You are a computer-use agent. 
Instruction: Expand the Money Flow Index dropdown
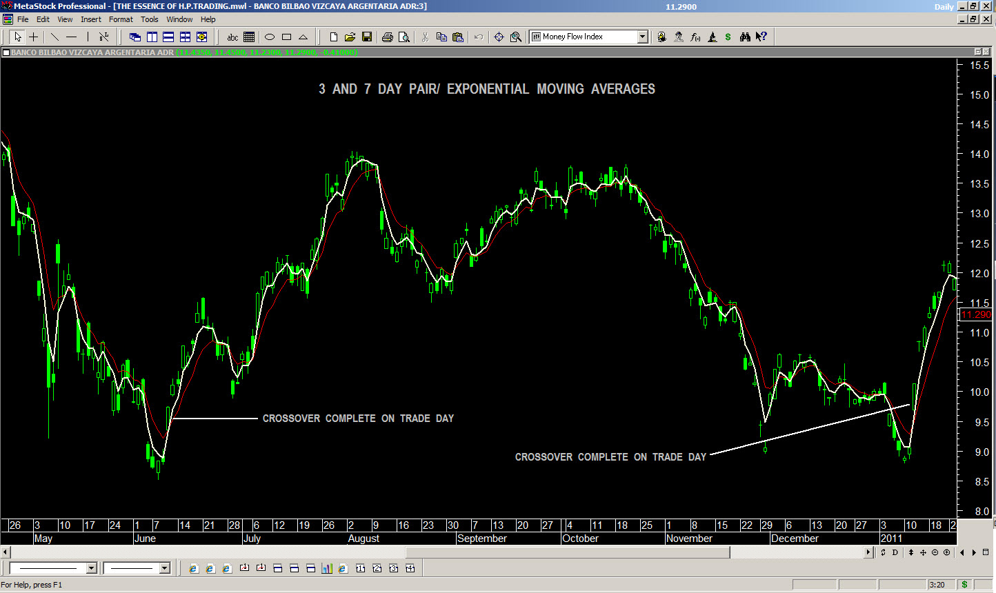tap(642, 37)
